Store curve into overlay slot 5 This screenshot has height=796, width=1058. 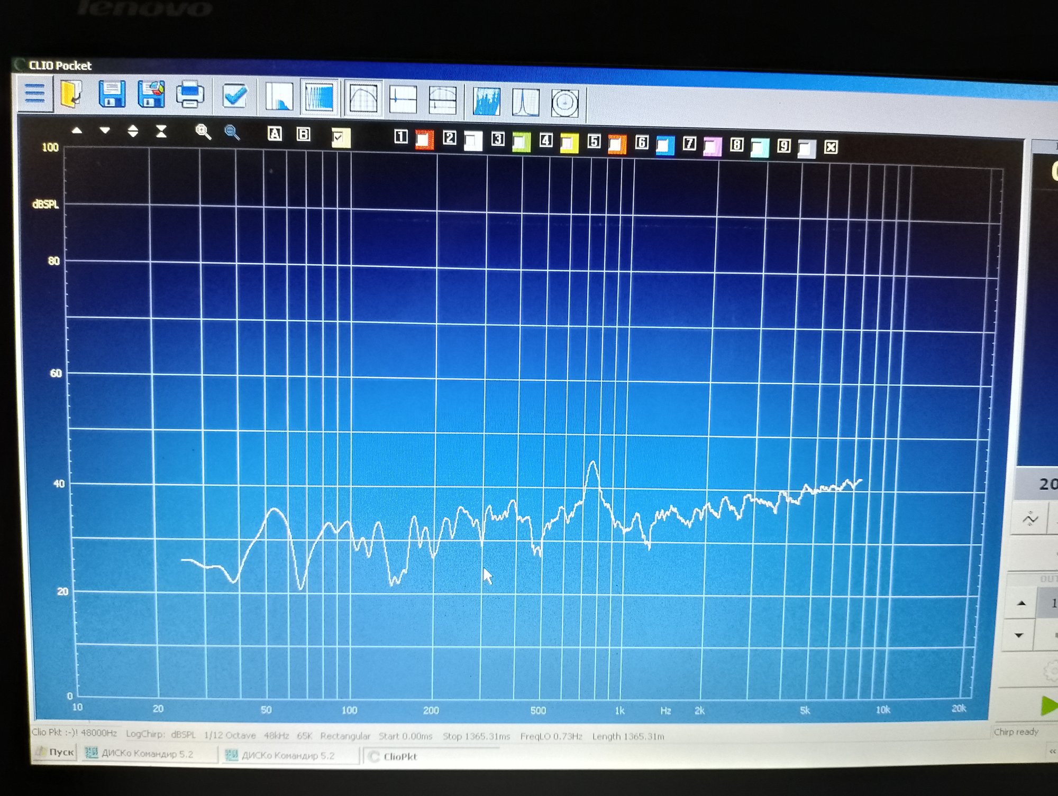pyautogui.click(x=594, y=141)
